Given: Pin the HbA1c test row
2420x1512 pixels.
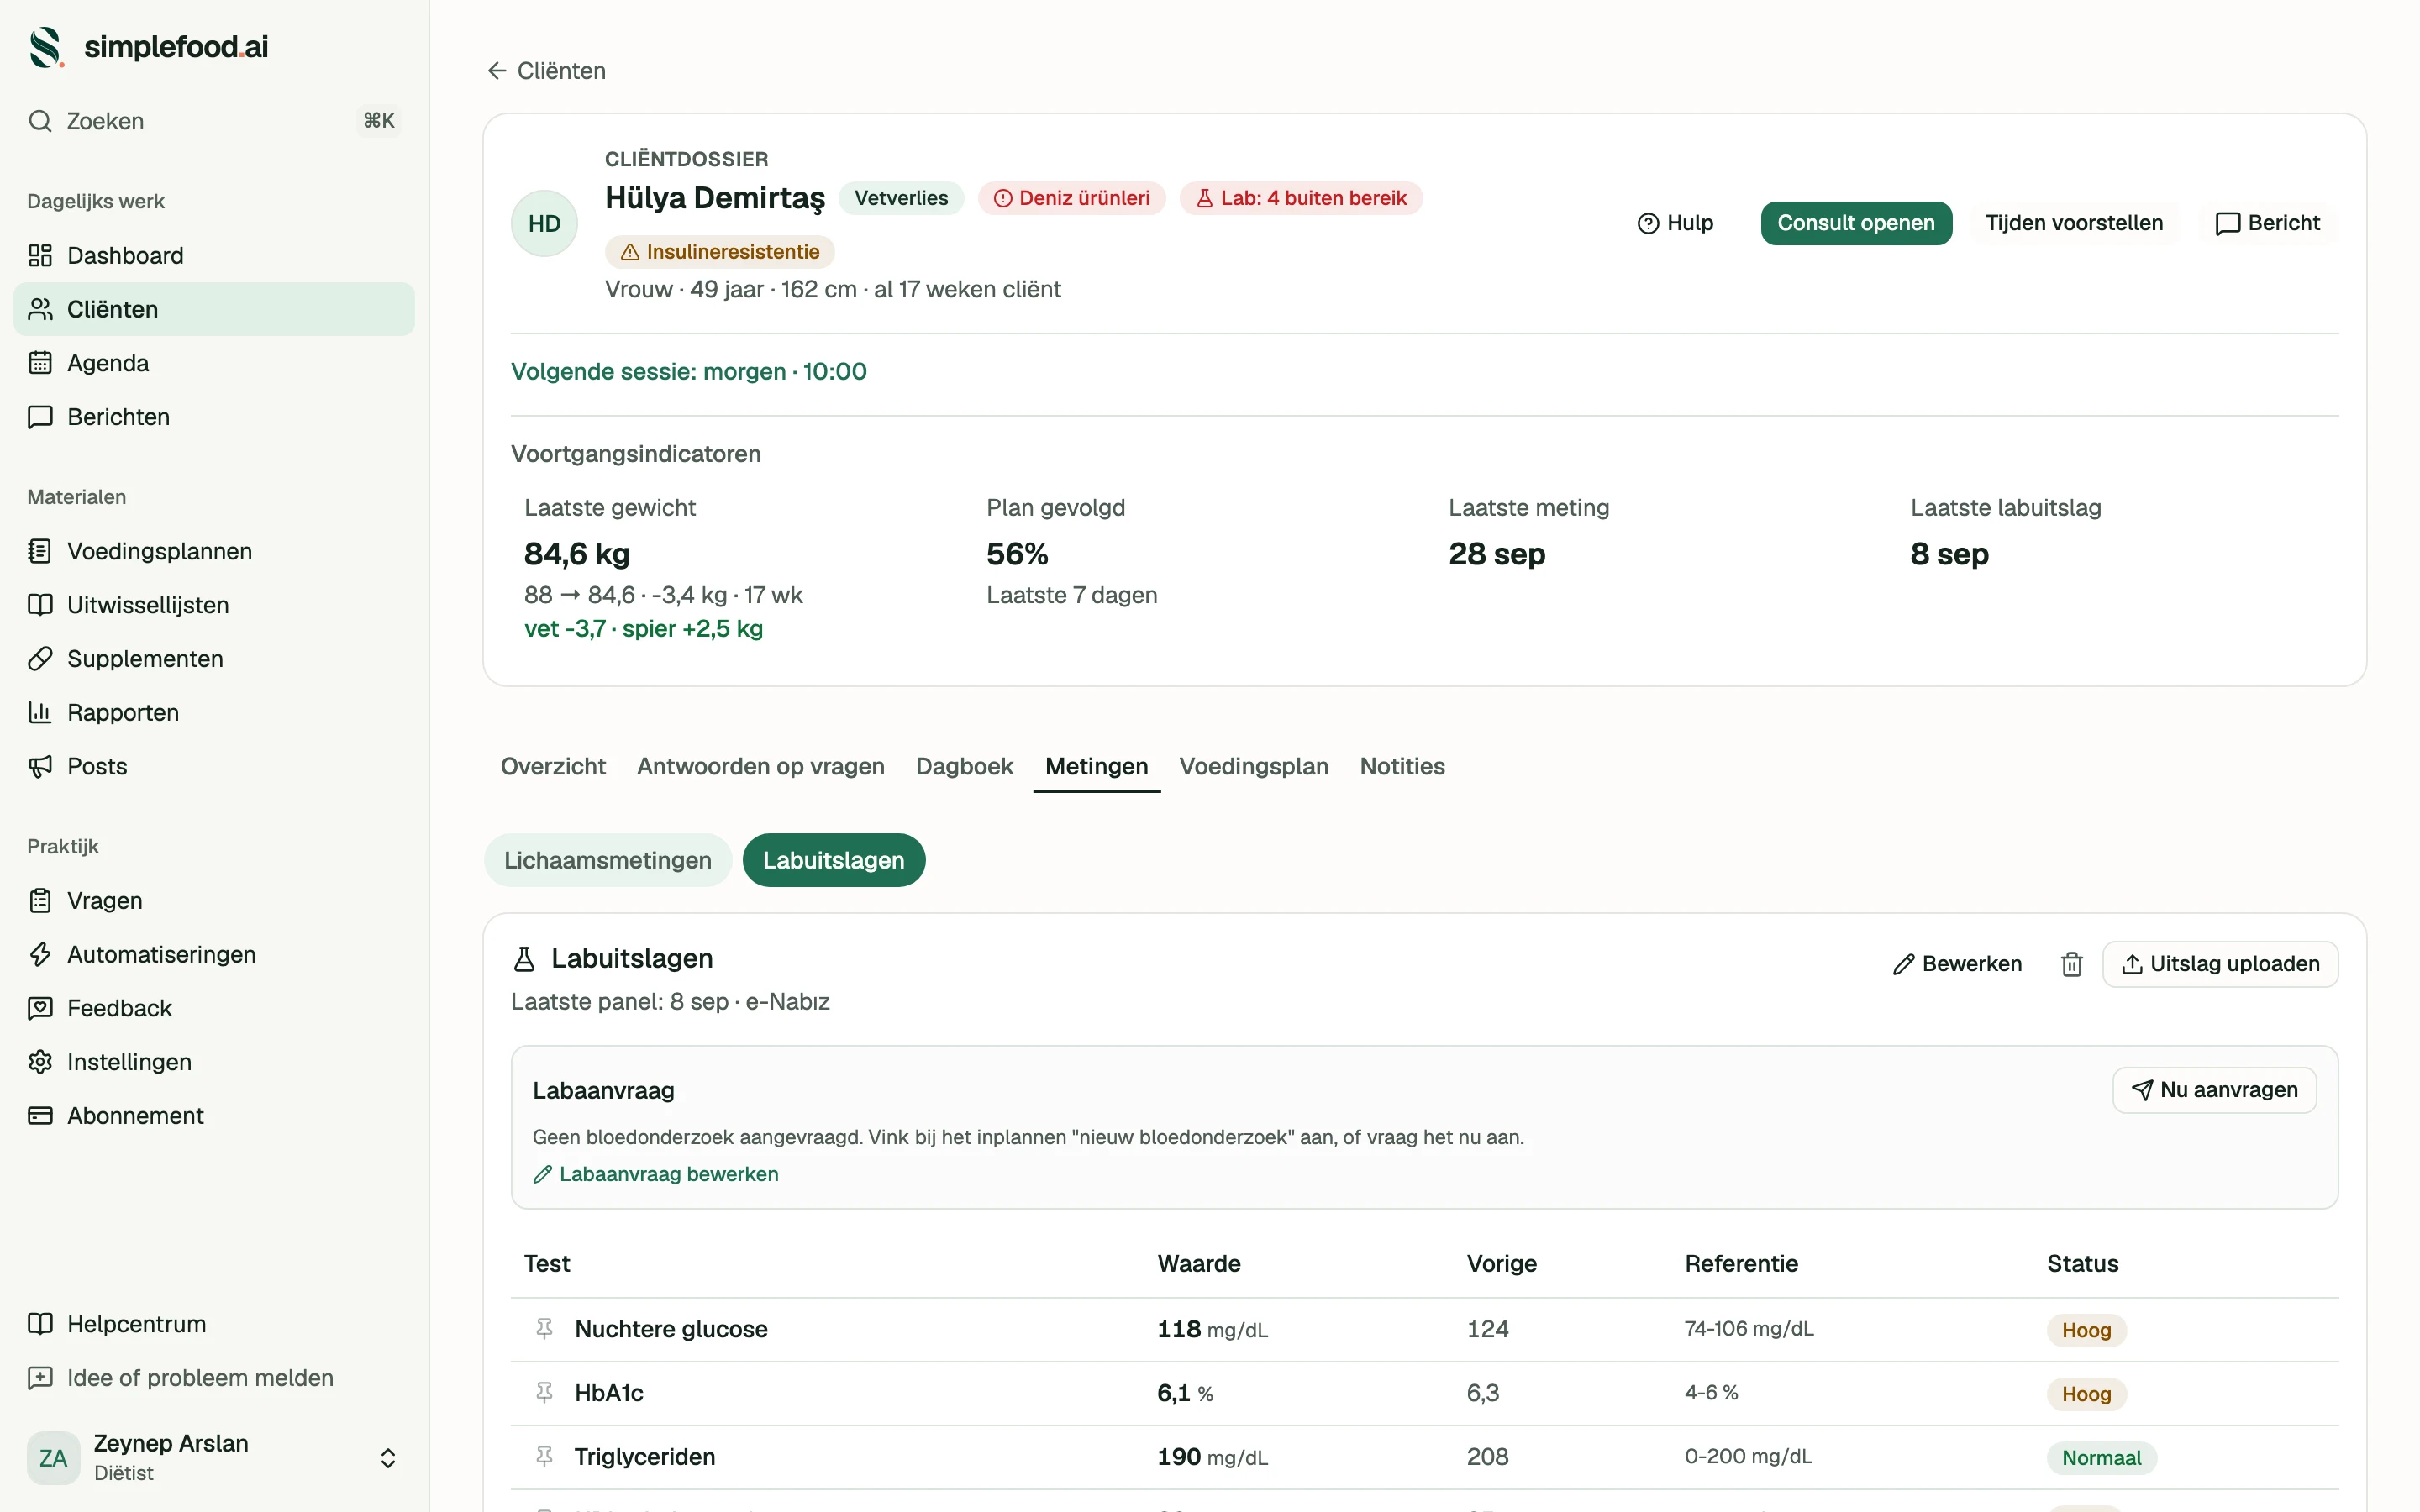Looking at the screenshot, I should pos(544,1393).
